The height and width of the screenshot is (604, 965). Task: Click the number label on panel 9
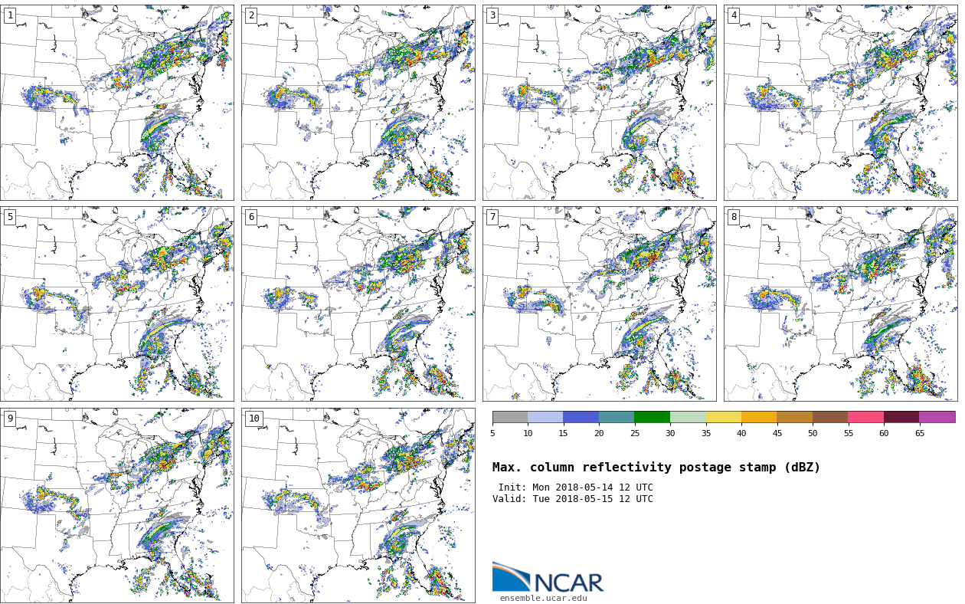10,419
